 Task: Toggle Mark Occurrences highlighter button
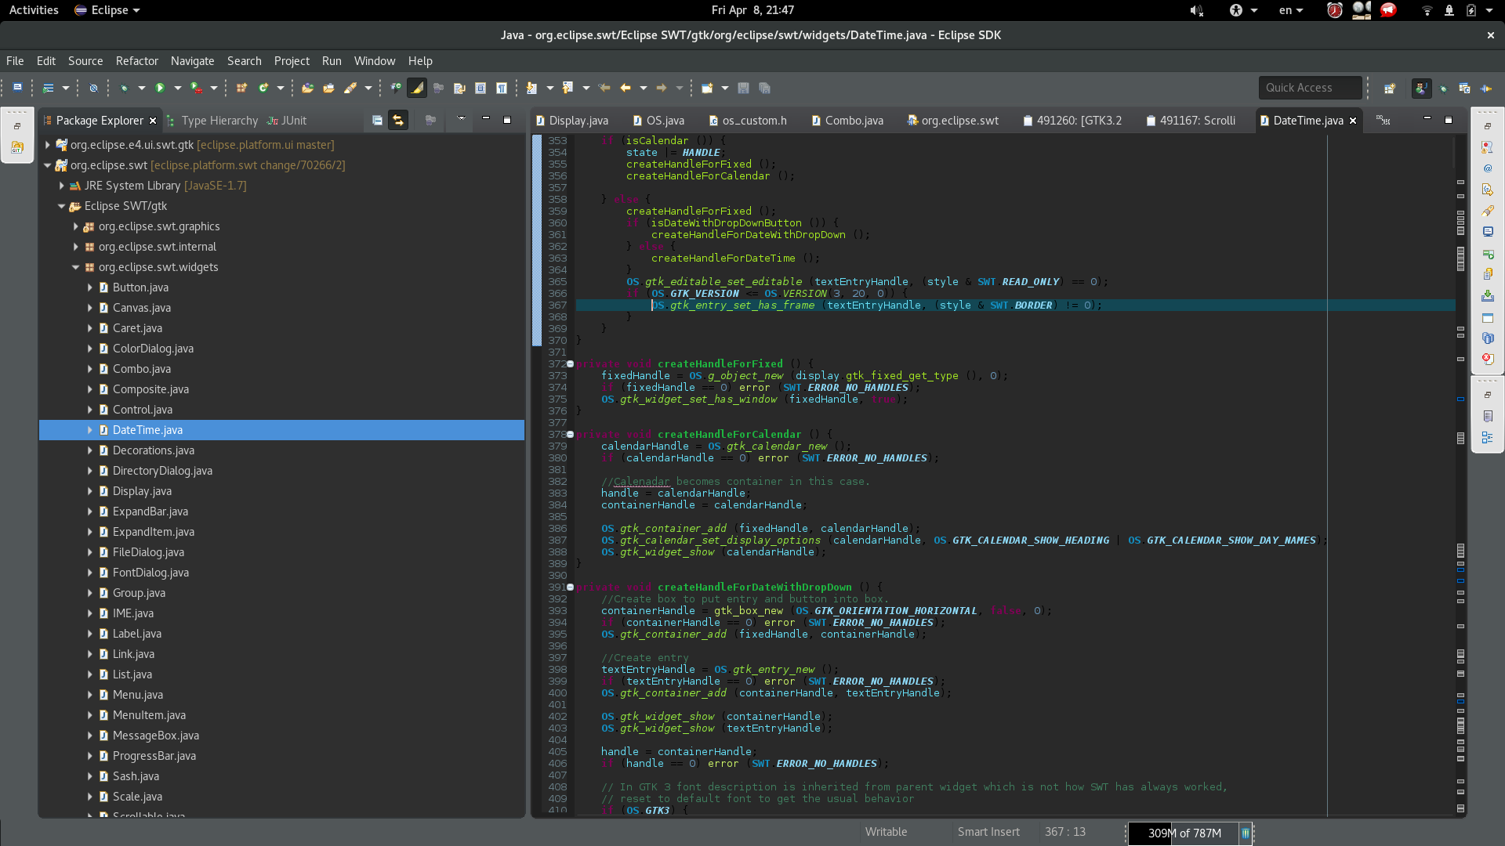point(417,88)
